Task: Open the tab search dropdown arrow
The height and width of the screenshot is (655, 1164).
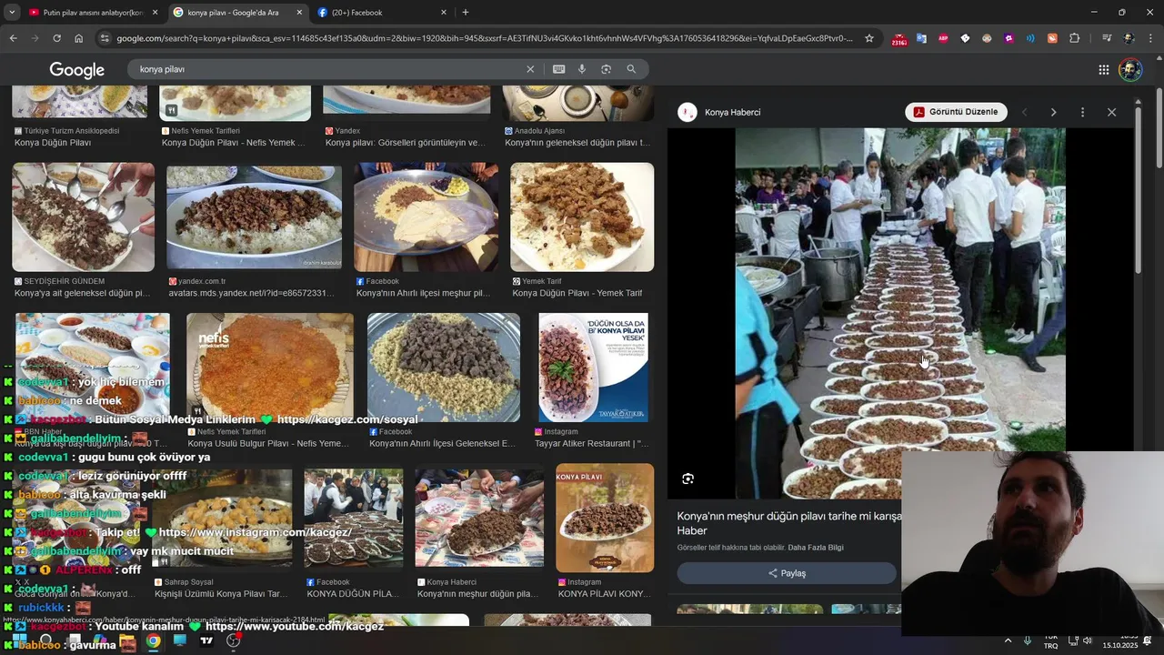Action: point(12,12)
